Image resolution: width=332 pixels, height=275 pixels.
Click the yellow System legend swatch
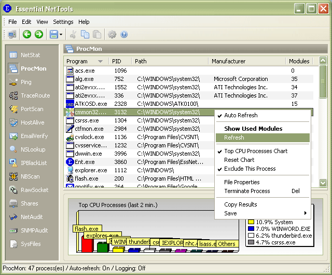click(x=251, y=222)
